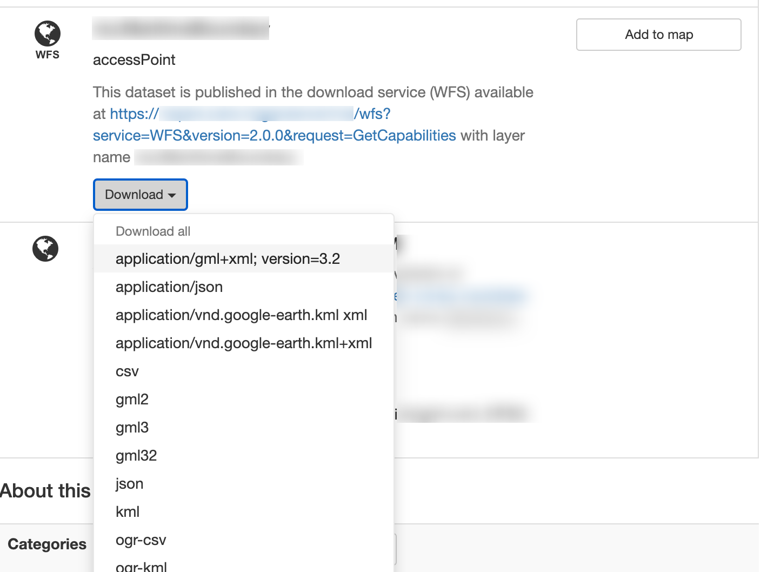Select ogr-csv download format
Viewport: 774px width, 572px height.
tap(244, 540)
